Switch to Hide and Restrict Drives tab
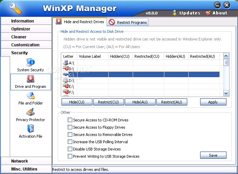This screenshot has height=174, width=238. (80, 21)
